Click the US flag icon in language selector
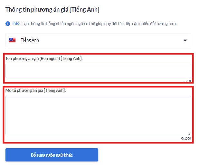200x165 pixels. tap(12, 40)
